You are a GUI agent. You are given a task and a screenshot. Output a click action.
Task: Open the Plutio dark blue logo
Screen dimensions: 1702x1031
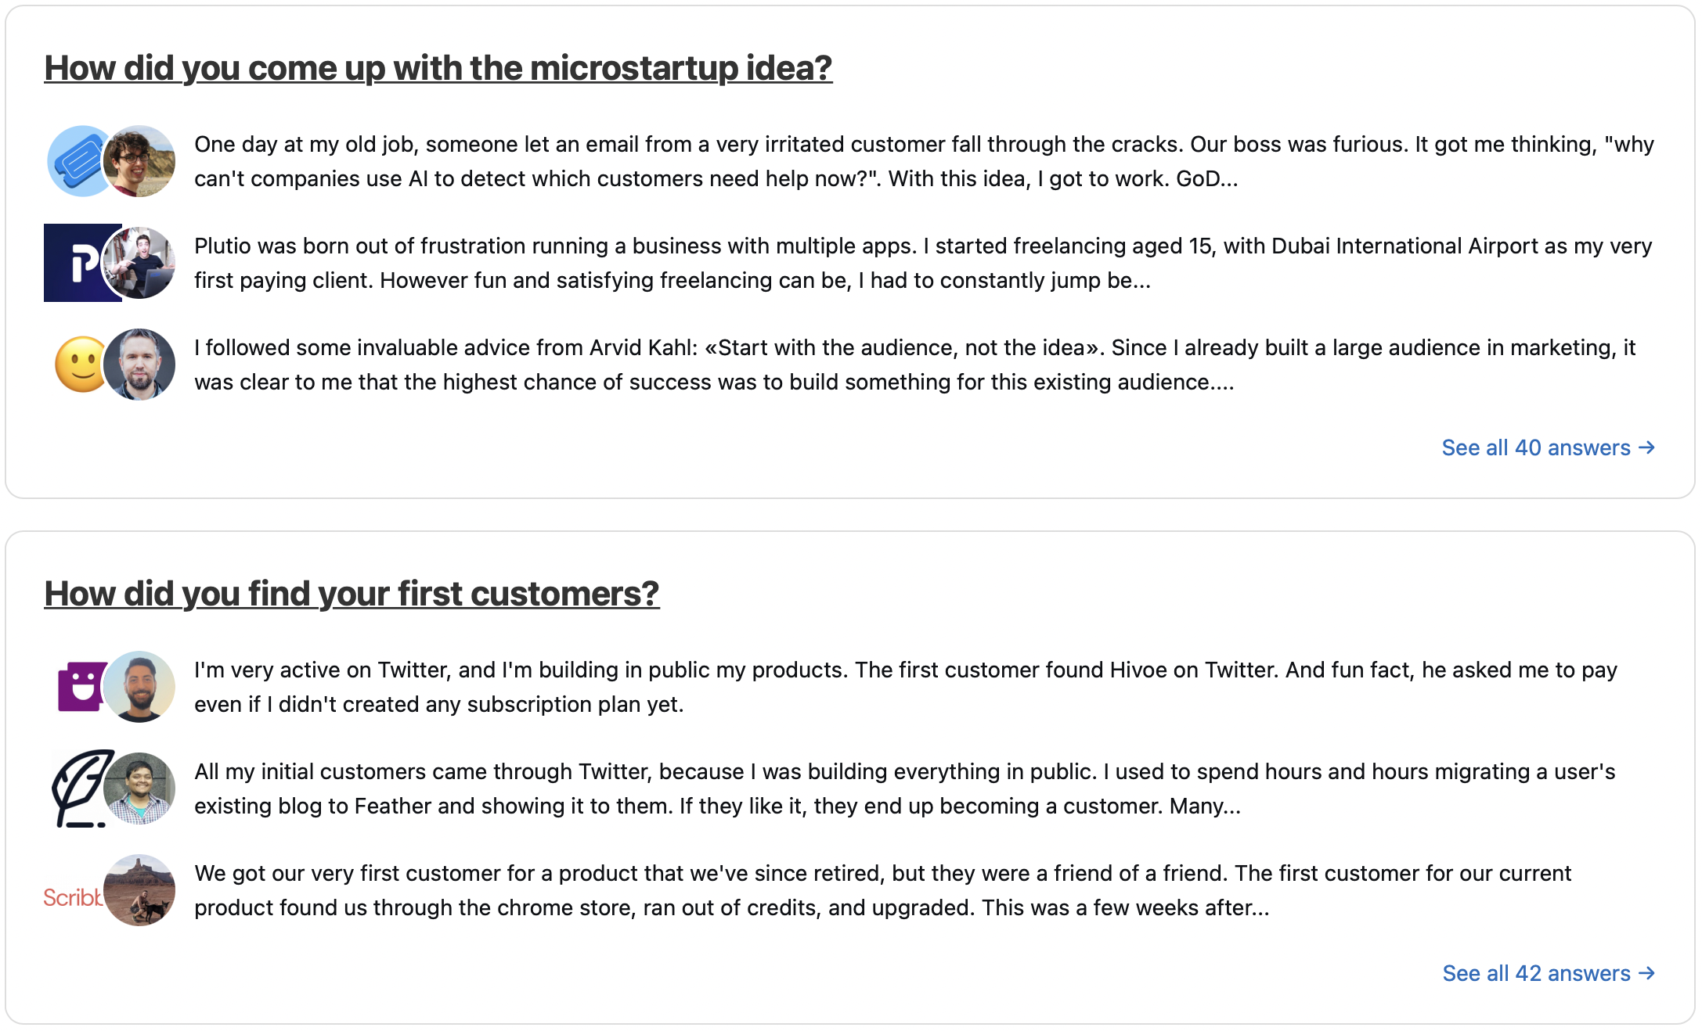point(77,263)
